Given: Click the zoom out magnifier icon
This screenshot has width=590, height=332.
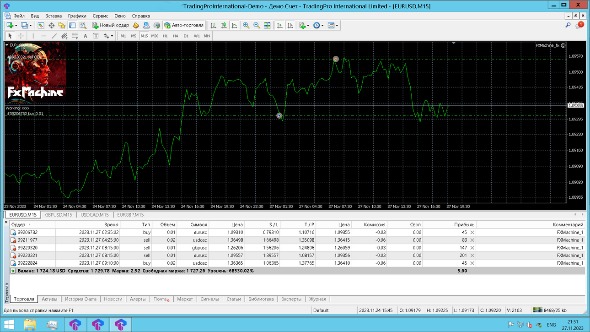Looking at the screenshot, I should coord(257,26).
